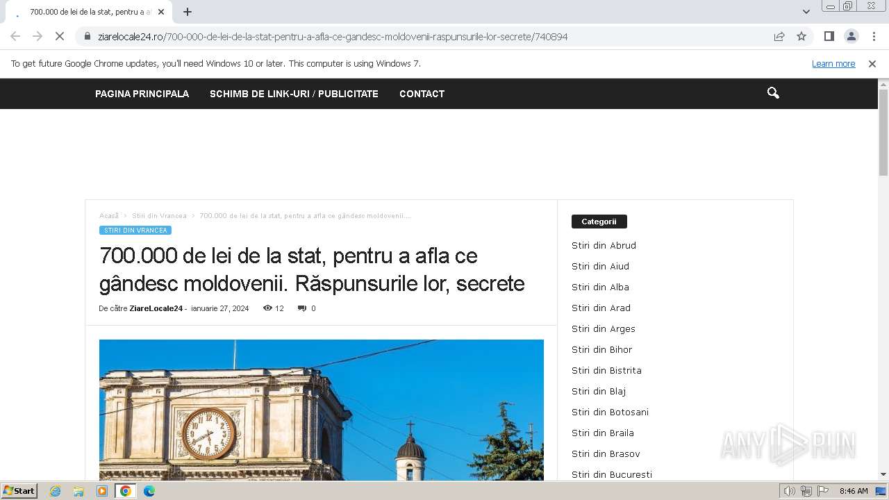
Task: Open category Stiri din Brasov
Action: point(606,453)
